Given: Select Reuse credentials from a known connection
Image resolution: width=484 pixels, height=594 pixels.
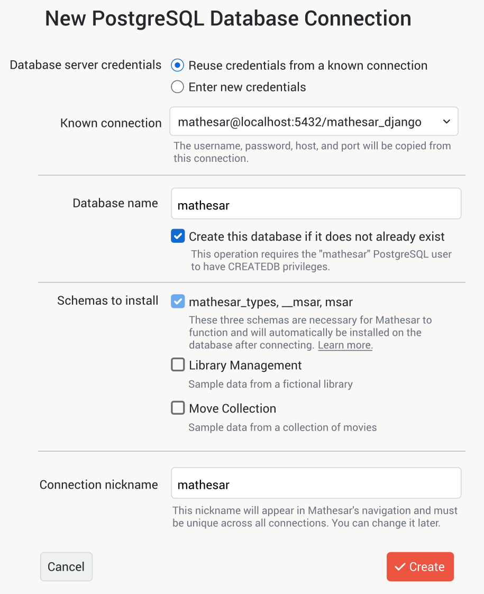Looking at the screenshot, I should 178,65.
